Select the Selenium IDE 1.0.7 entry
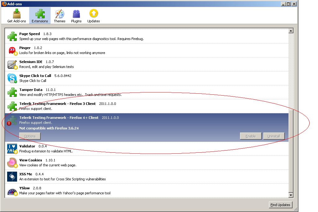 pos(147,64)
